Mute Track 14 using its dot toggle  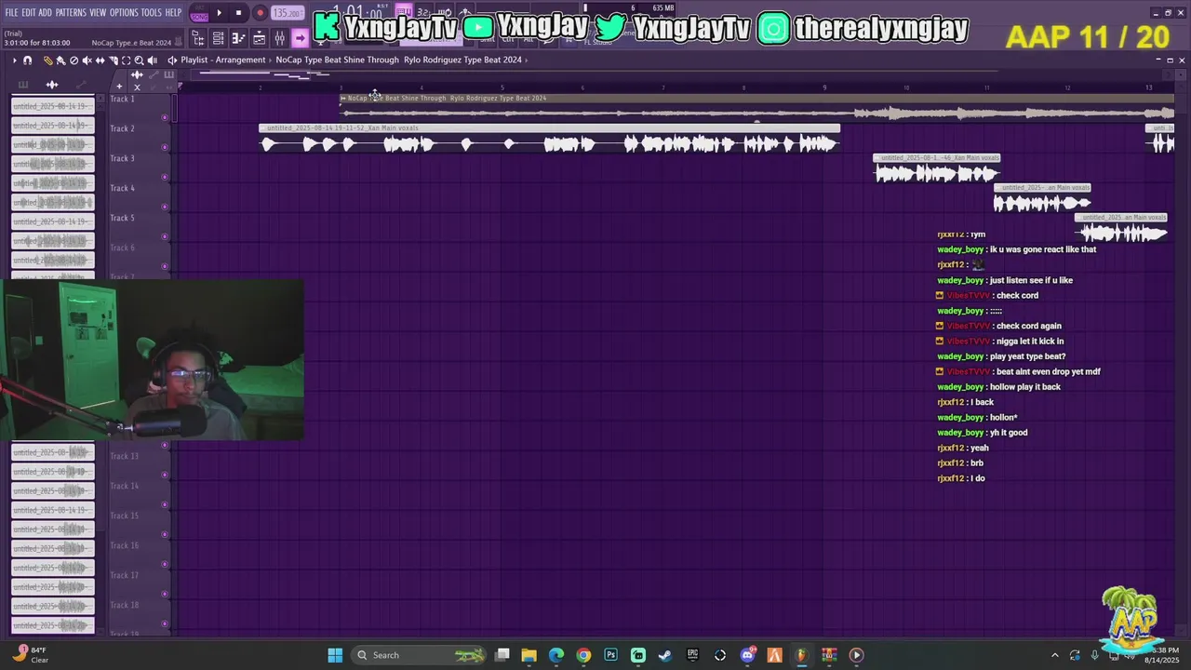tap(165, 504)
